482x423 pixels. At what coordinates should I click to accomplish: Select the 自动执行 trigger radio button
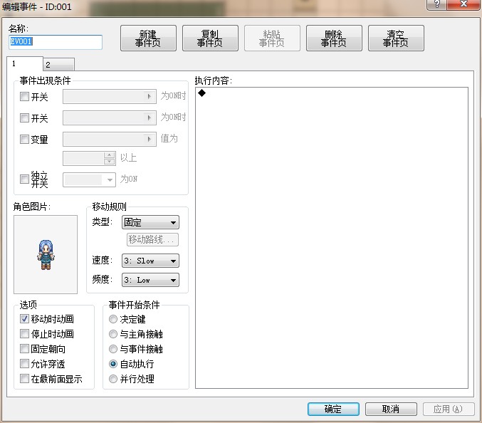click(x=113, y=364)
